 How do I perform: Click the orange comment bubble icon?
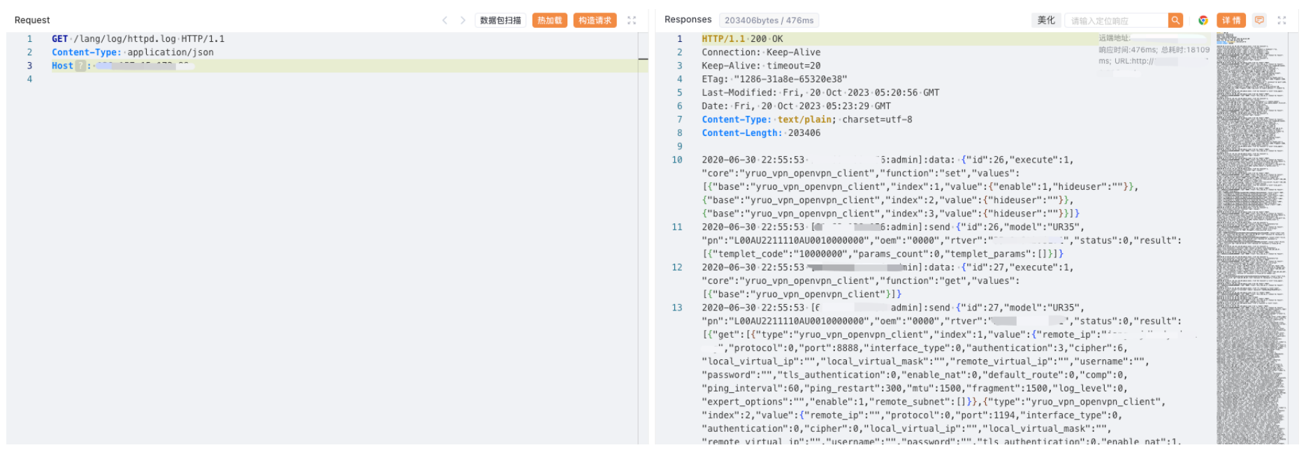point(1259,20)
